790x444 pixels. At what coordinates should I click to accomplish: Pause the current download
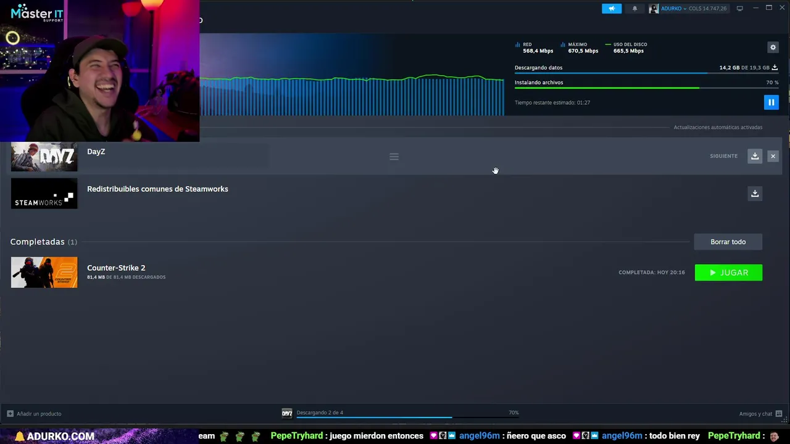click(771, 102)
